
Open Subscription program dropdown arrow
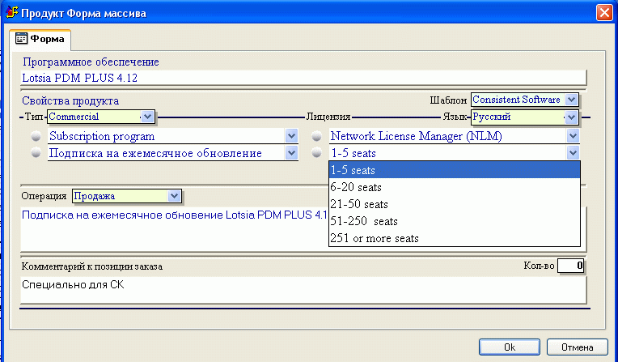pyautogui.click(x=291, y=137)
